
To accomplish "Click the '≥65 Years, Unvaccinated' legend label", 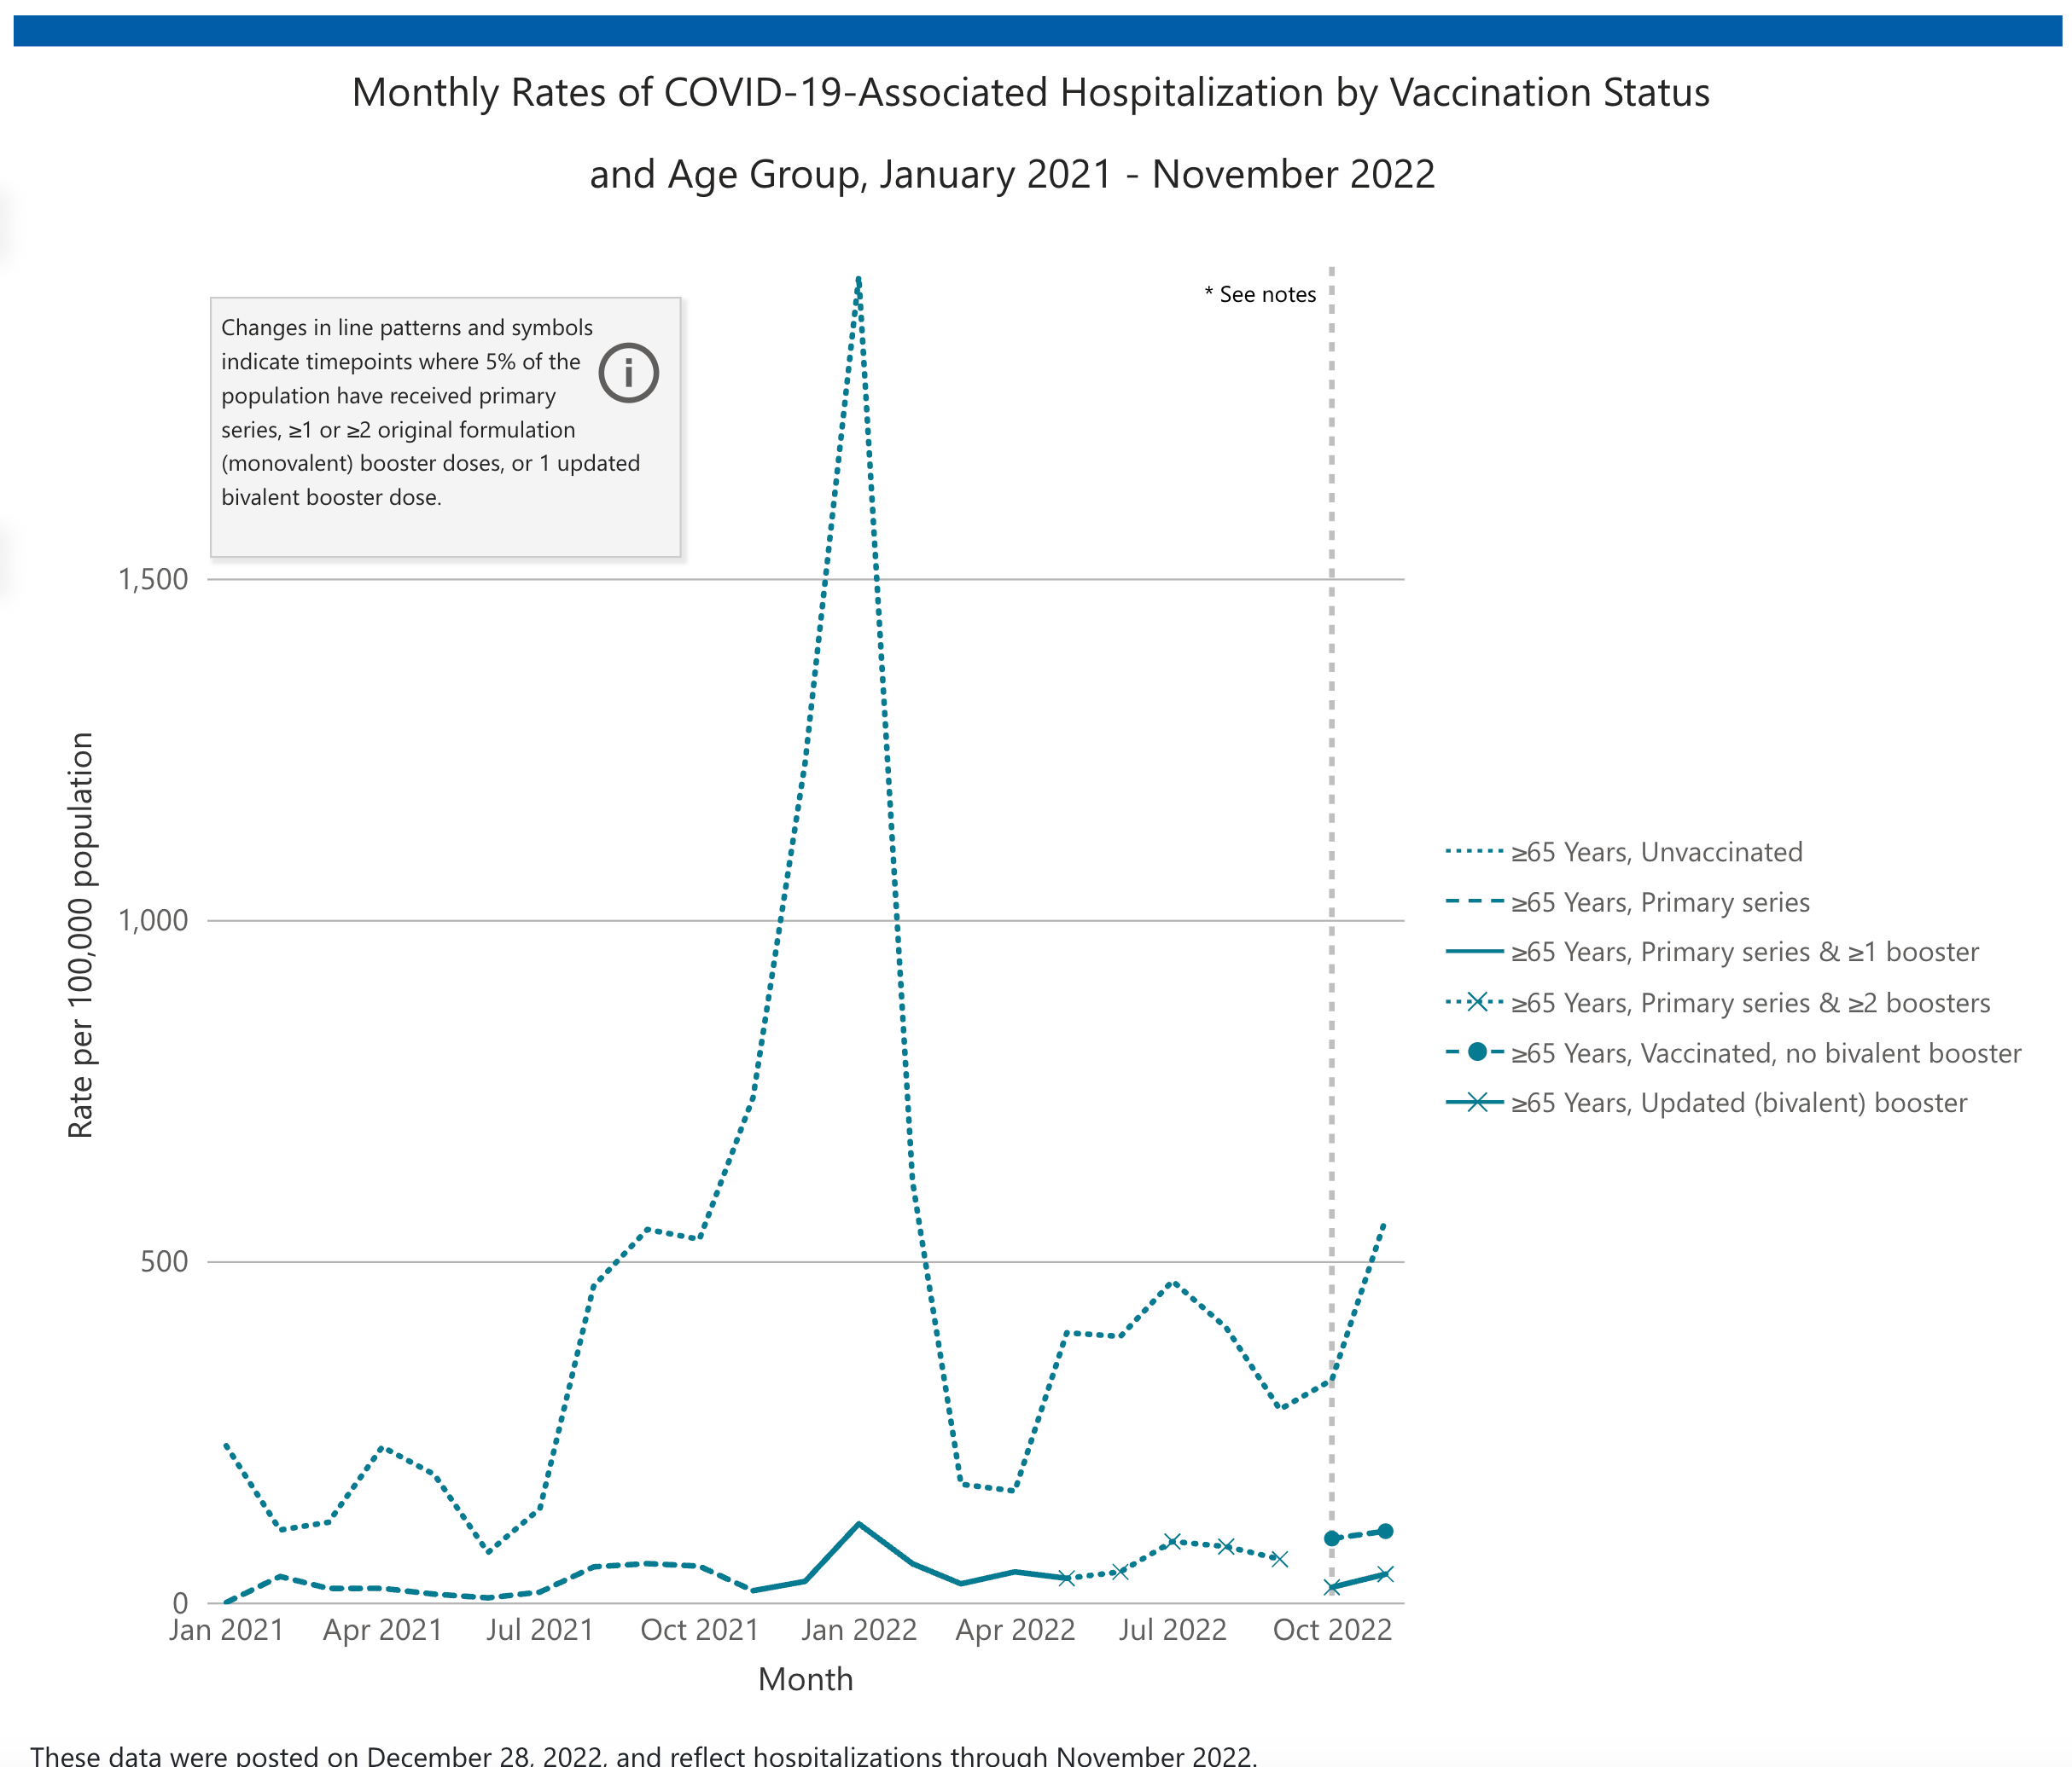I will pos(1656,853).
